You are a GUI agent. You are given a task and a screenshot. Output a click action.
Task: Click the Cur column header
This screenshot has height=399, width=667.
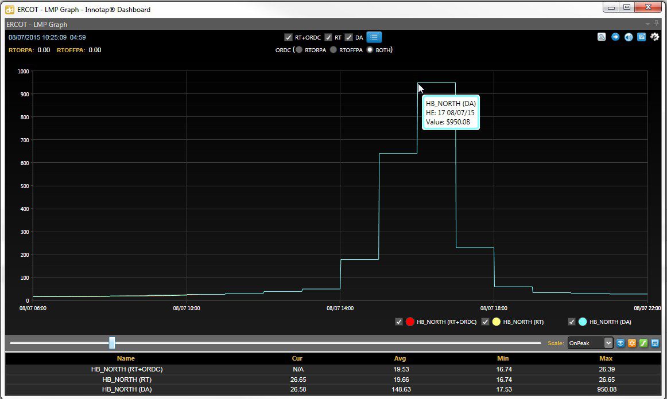(x=297, y=358)
